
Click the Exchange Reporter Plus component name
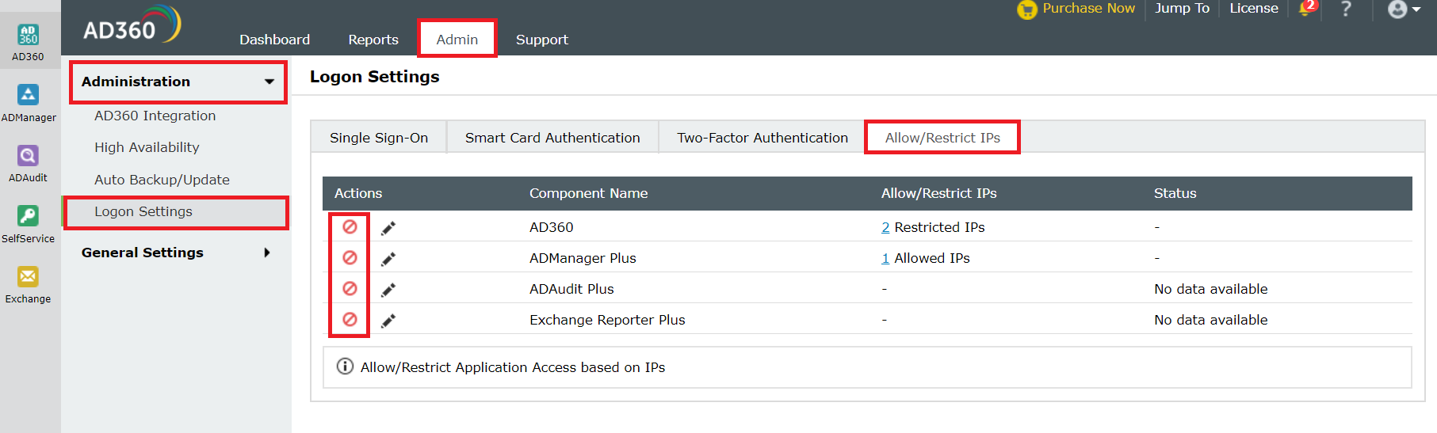[607, 320]
